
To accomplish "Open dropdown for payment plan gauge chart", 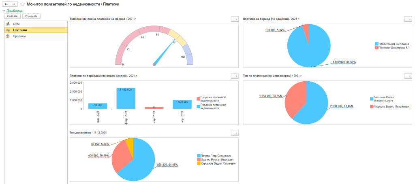I will coord(234,19).
